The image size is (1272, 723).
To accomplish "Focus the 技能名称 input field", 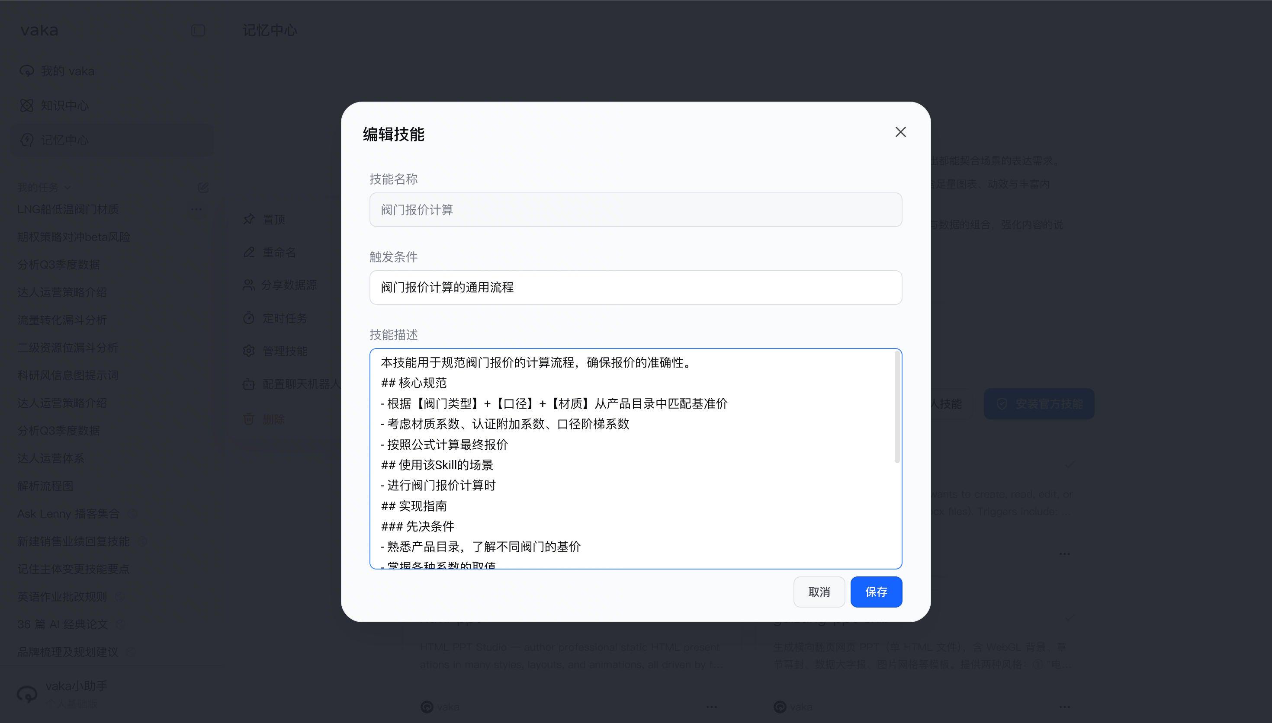I will click(x=636, y=210).
